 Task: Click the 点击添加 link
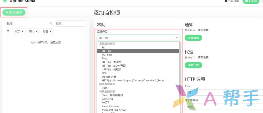tap(55, 42)
